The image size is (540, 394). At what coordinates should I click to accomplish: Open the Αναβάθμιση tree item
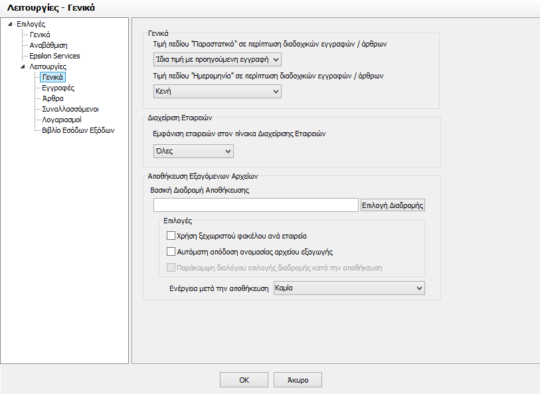click(x=48, y=45)
